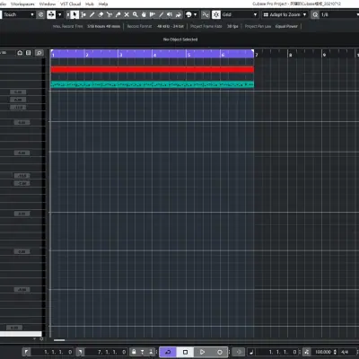
Task: Open the Touch automation mode dropdown
Action: (18, 14)
